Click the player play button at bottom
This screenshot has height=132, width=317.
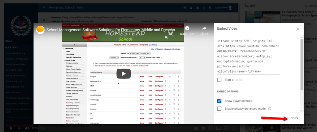click(x=11, y=128)
